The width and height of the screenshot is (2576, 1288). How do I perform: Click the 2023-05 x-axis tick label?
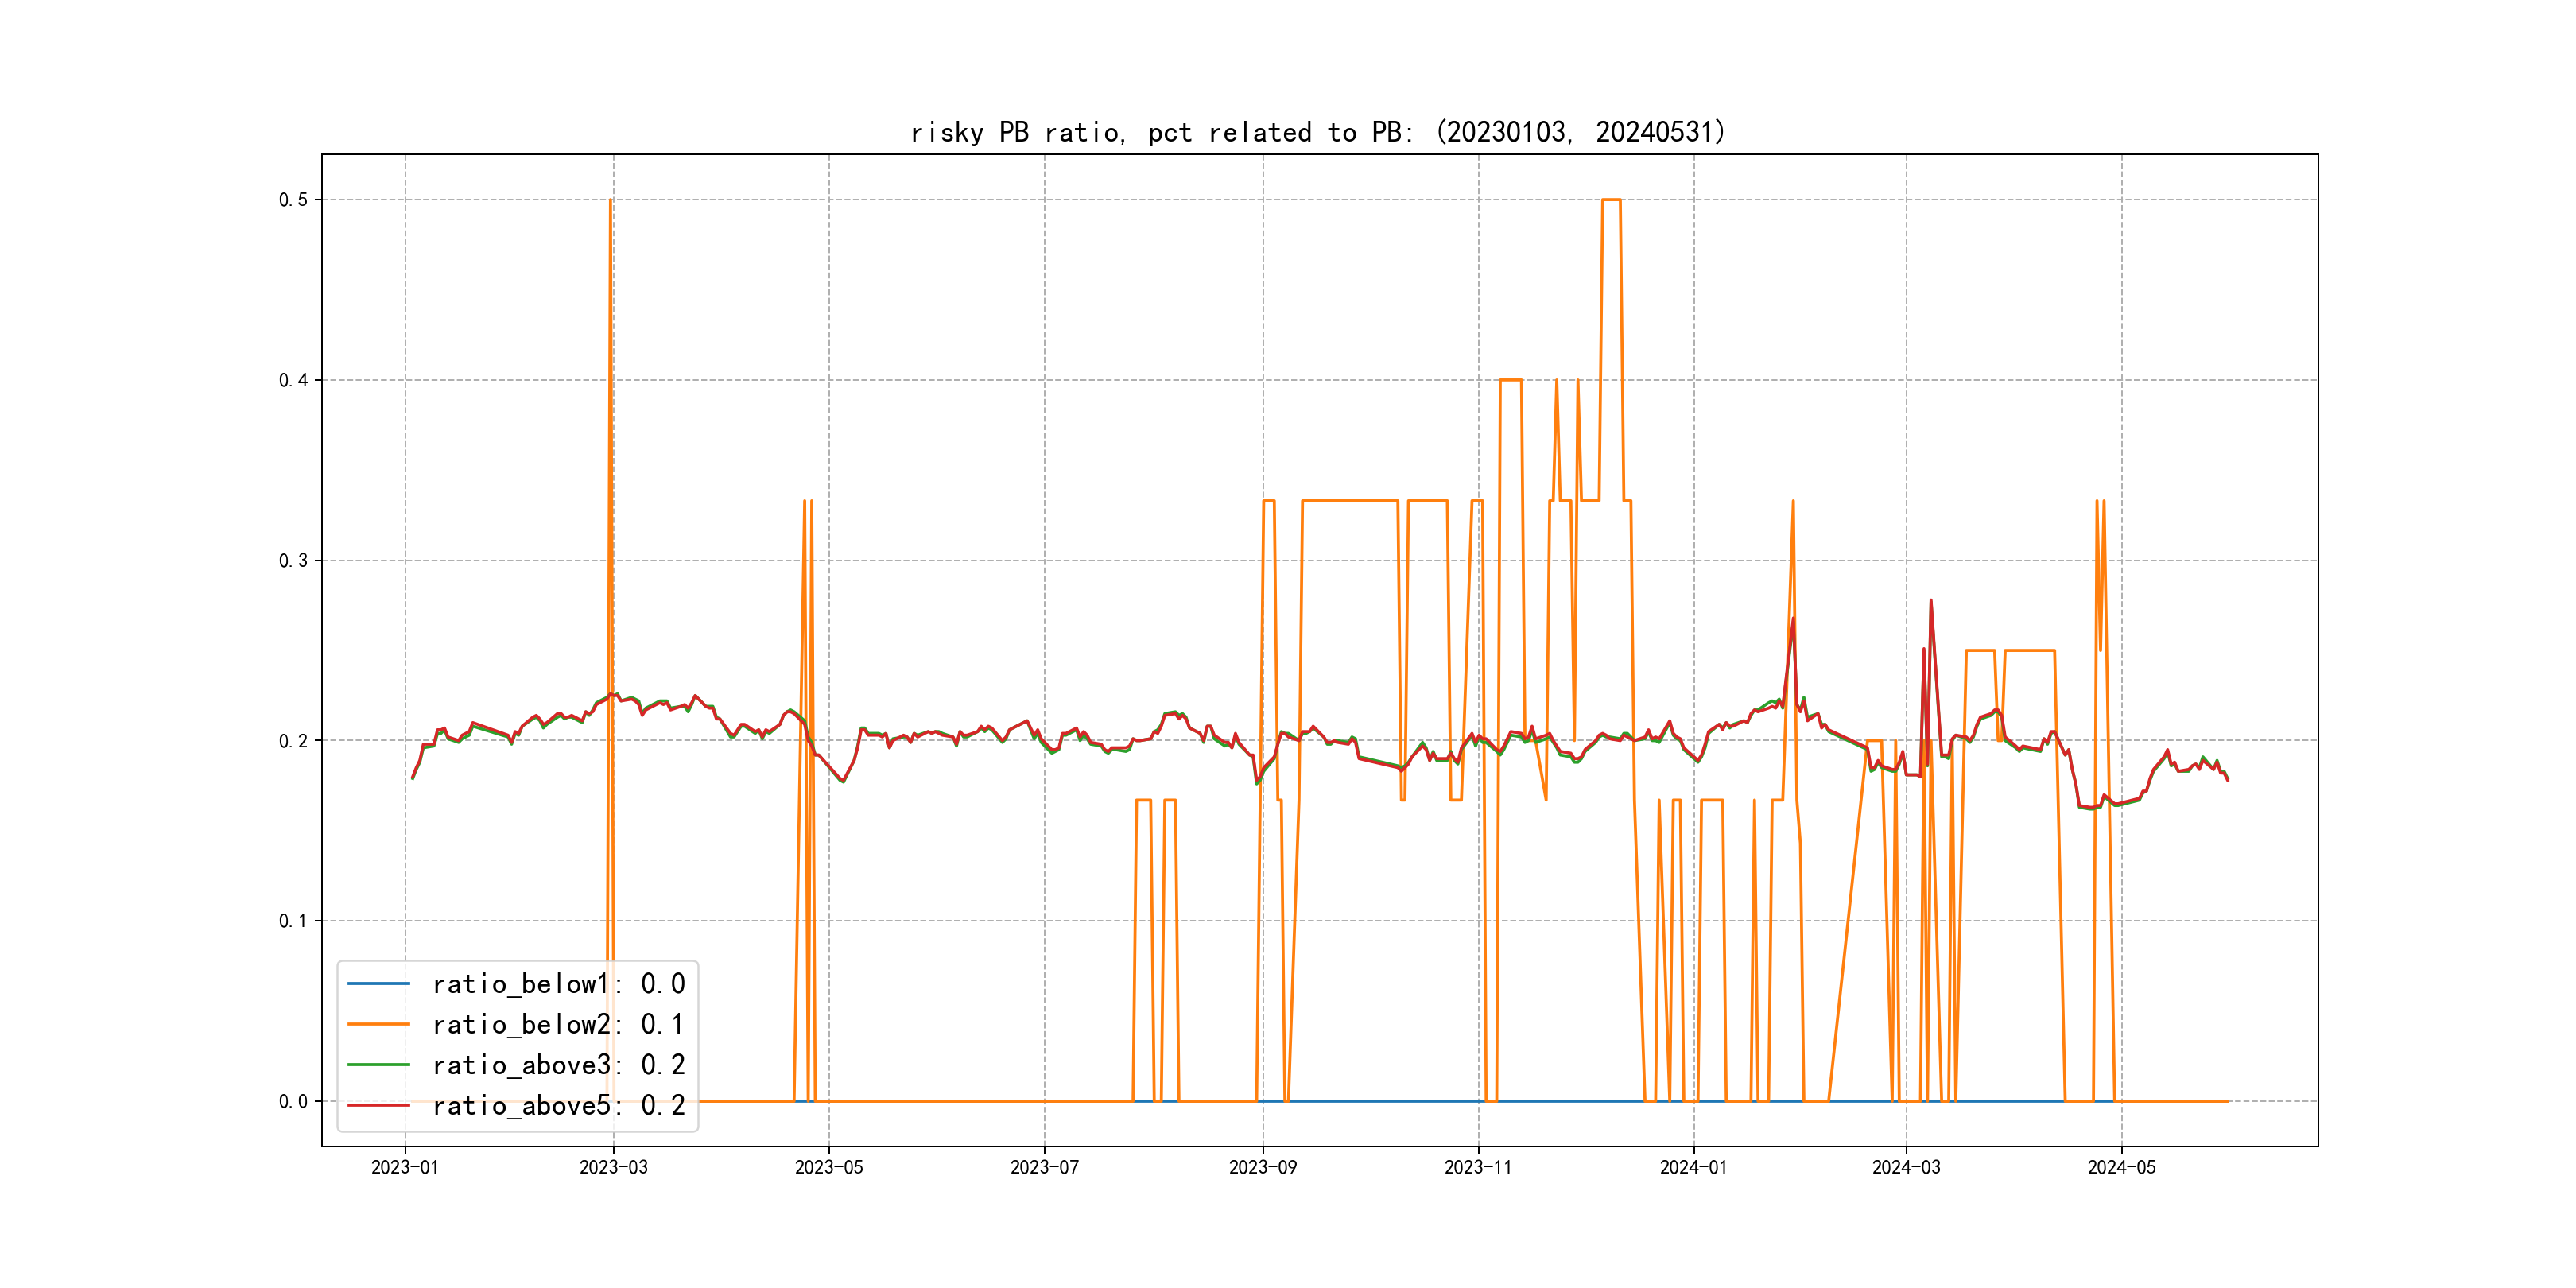(828, 1167)
